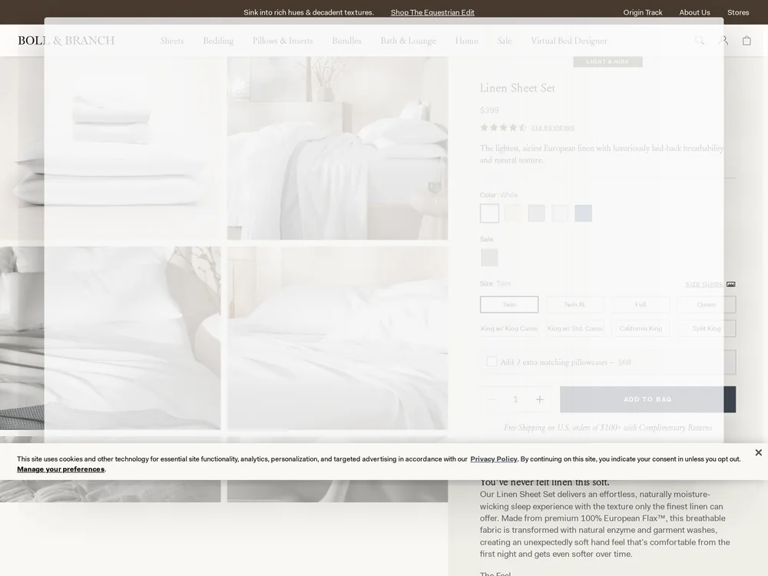
Task: Select Full size option
Action: 641,305
